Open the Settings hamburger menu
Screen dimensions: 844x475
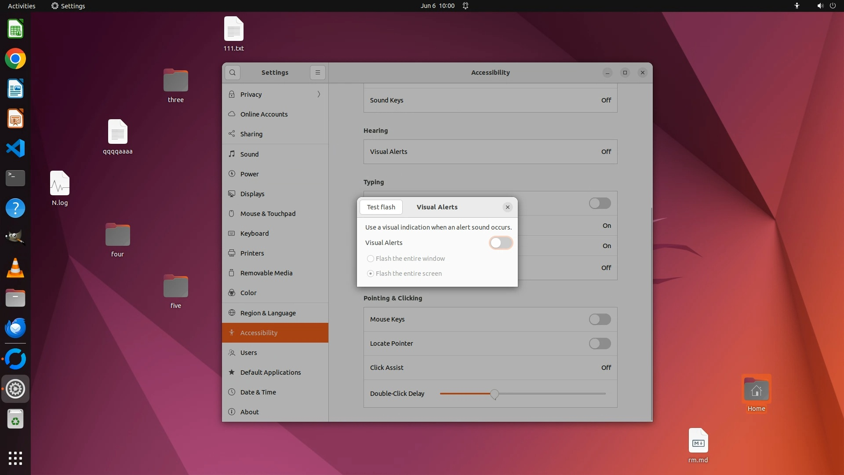pyautogui.click(x=317, y=73)
